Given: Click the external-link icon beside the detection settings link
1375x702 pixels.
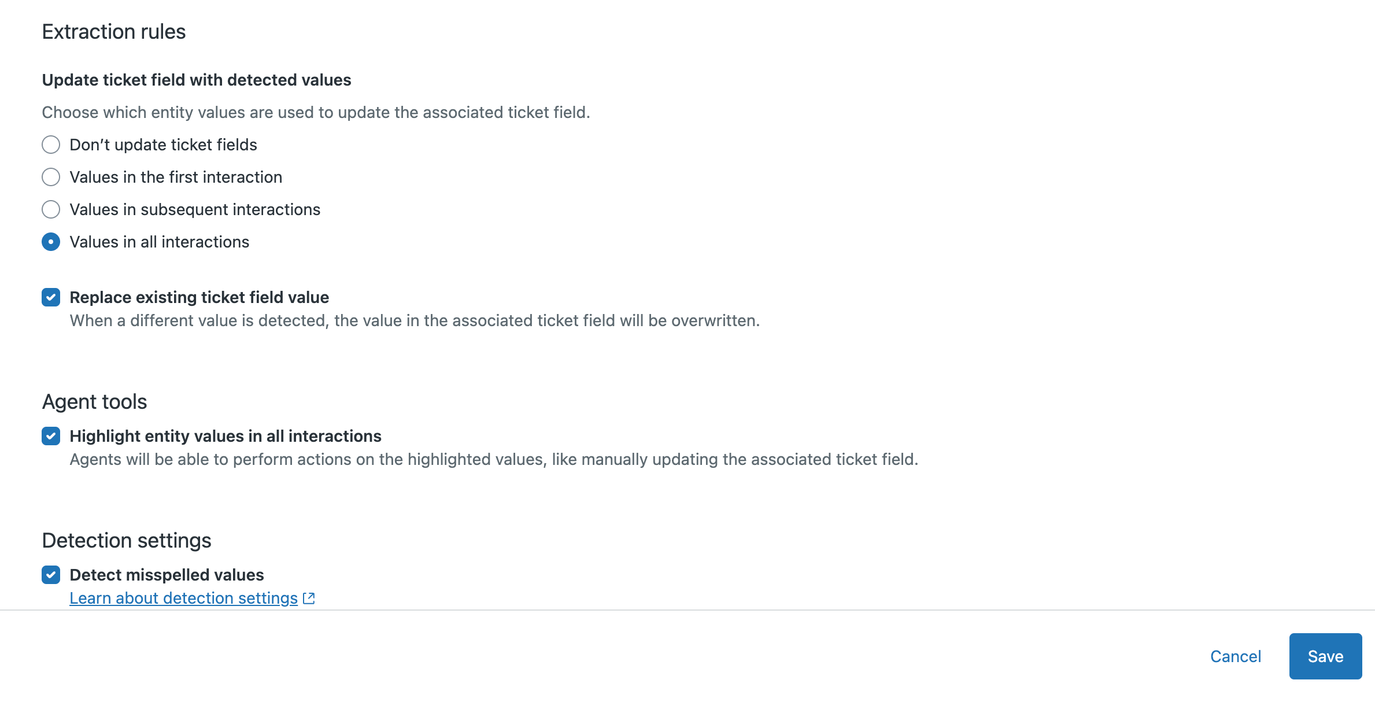Looking at the screenshot, I should click(309, 598).
